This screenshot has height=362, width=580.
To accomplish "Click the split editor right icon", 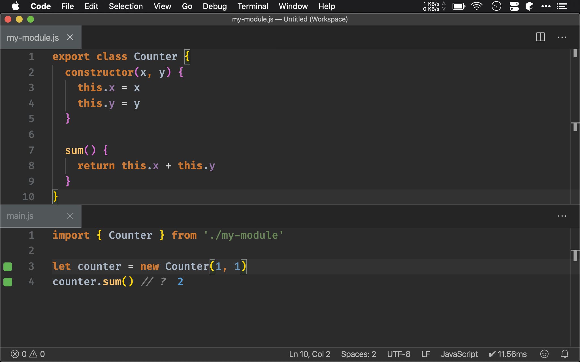I will tap(540, 37).
